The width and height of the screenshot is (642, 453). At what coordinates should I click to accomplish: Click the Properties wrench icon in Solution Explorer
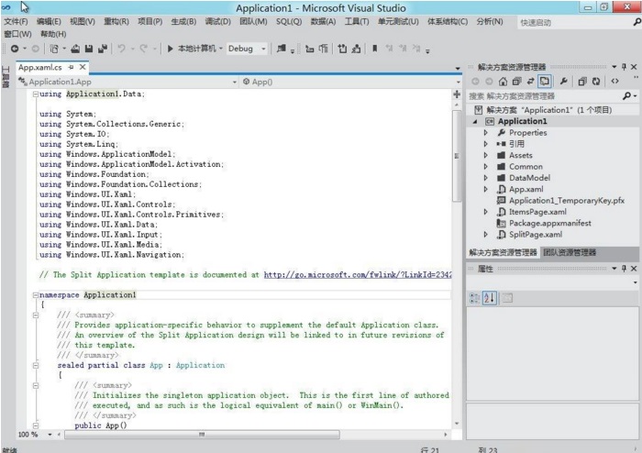[x=563, y=82]
